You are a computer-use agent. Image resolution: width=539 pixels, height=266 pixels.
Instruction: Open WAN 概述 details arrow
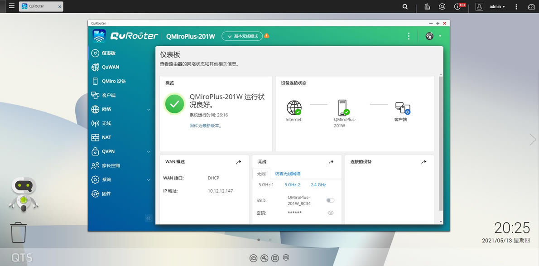[239, 162]
